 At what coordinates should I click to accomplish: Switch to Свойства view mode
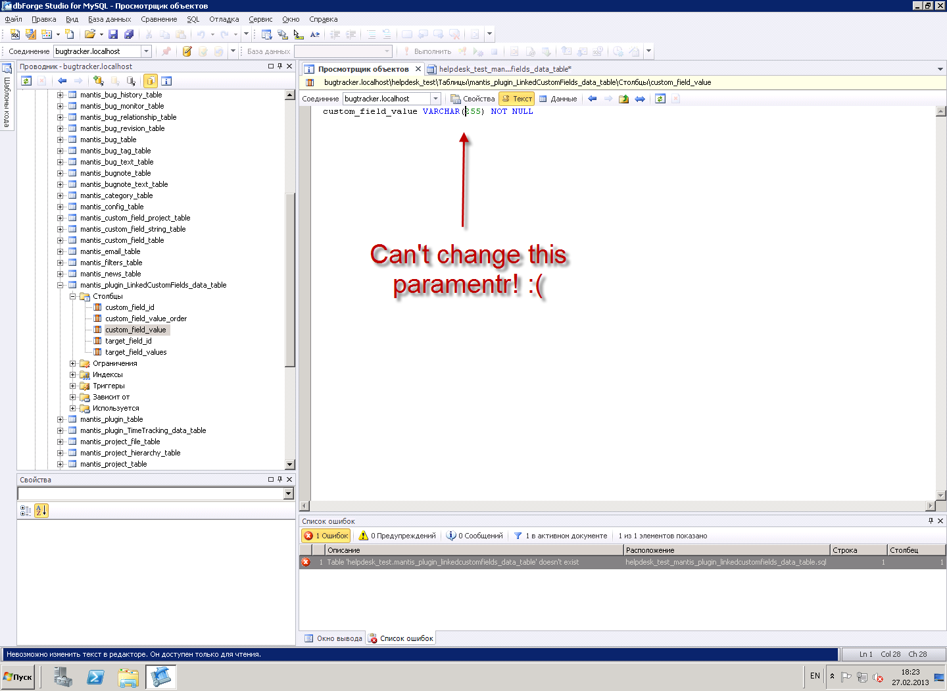[x=473, y=99]
